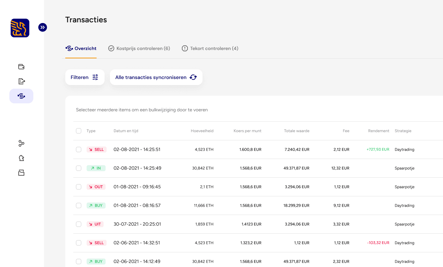Sort by Koers per munt column header

tap(247, 131)
